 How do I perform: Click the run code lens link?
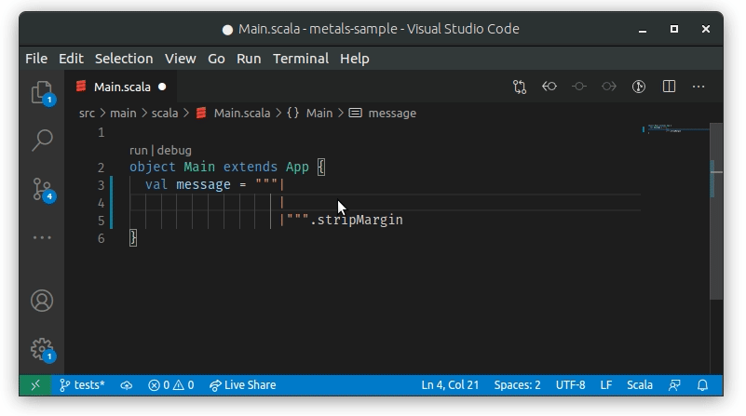(x=138, y=150)
